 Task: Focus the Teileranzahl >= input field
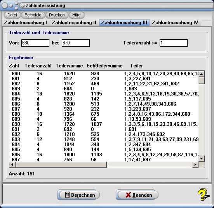point(174,43)
